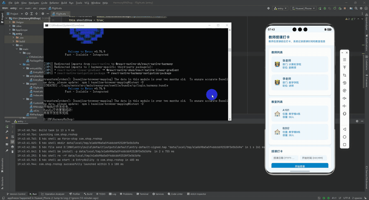Screen dimensions: 369x200
Task: Tap the 张老师 teacher card
Action: pos(300,64)
